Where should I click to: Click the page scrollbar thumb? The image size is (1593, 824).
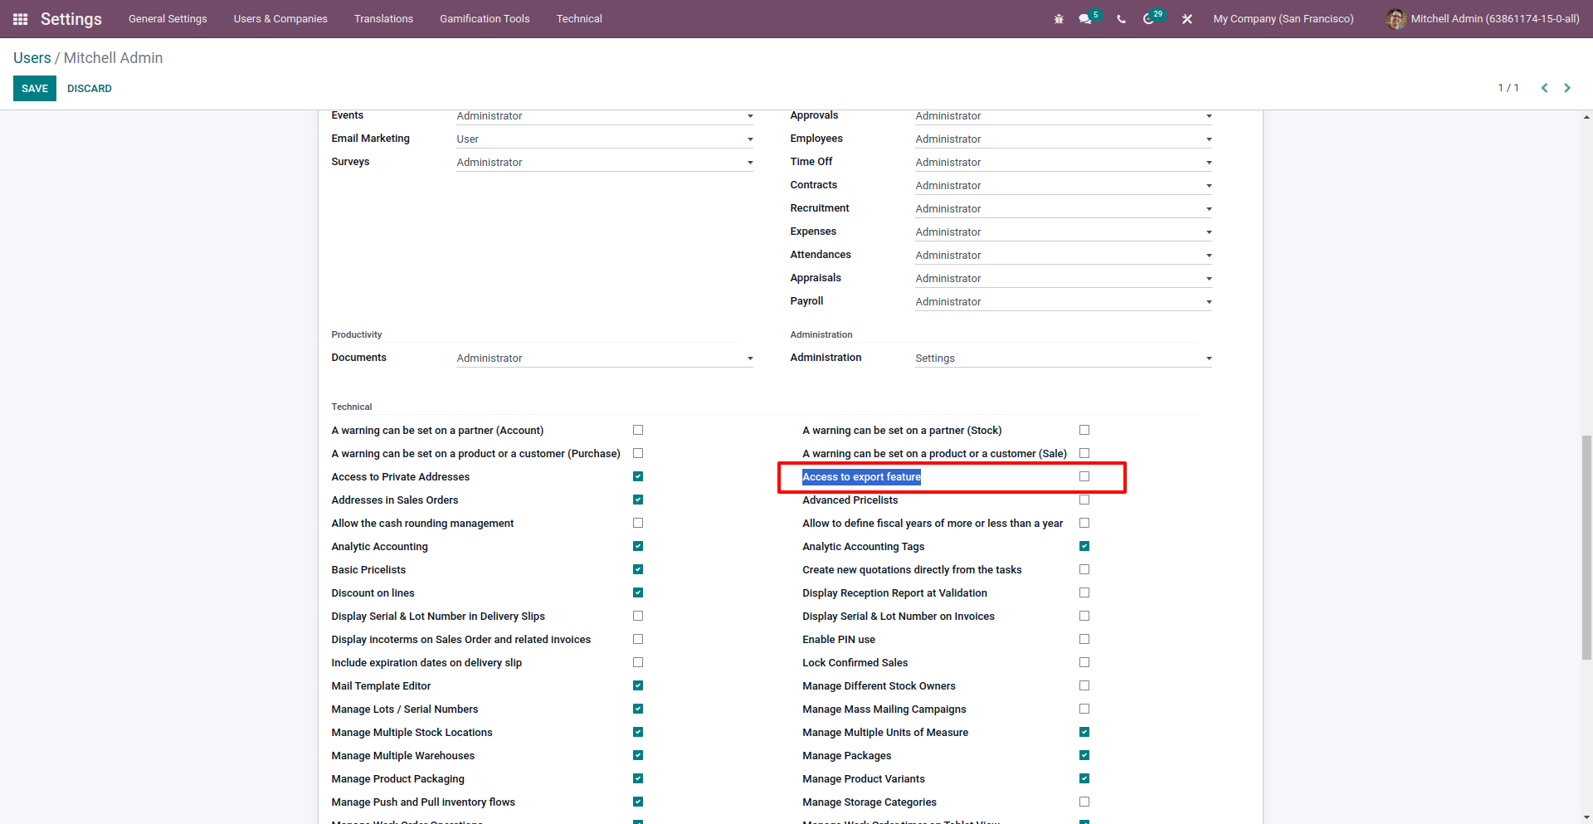1586,546
